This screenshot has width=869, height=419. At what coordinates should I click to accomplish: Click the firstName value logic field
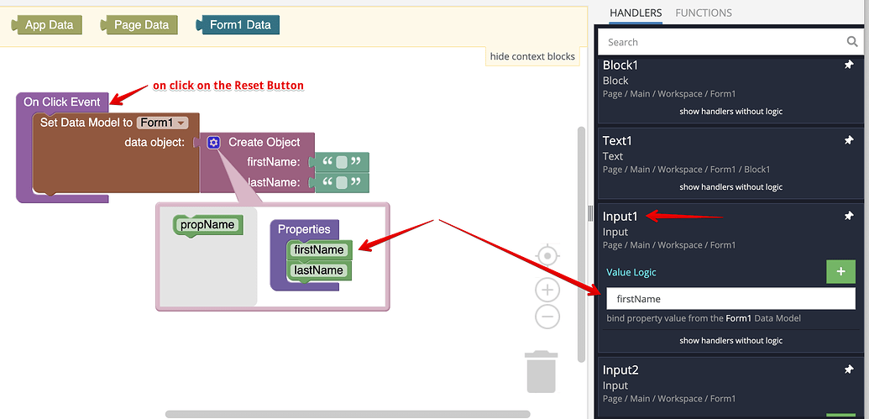(x=731, y=299)
